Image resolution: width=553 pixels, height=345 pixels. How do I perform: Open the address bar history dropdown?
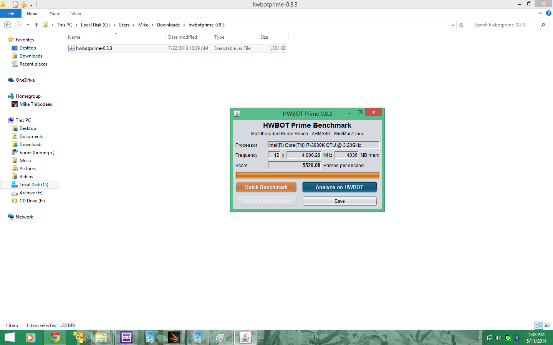(453, 25)
